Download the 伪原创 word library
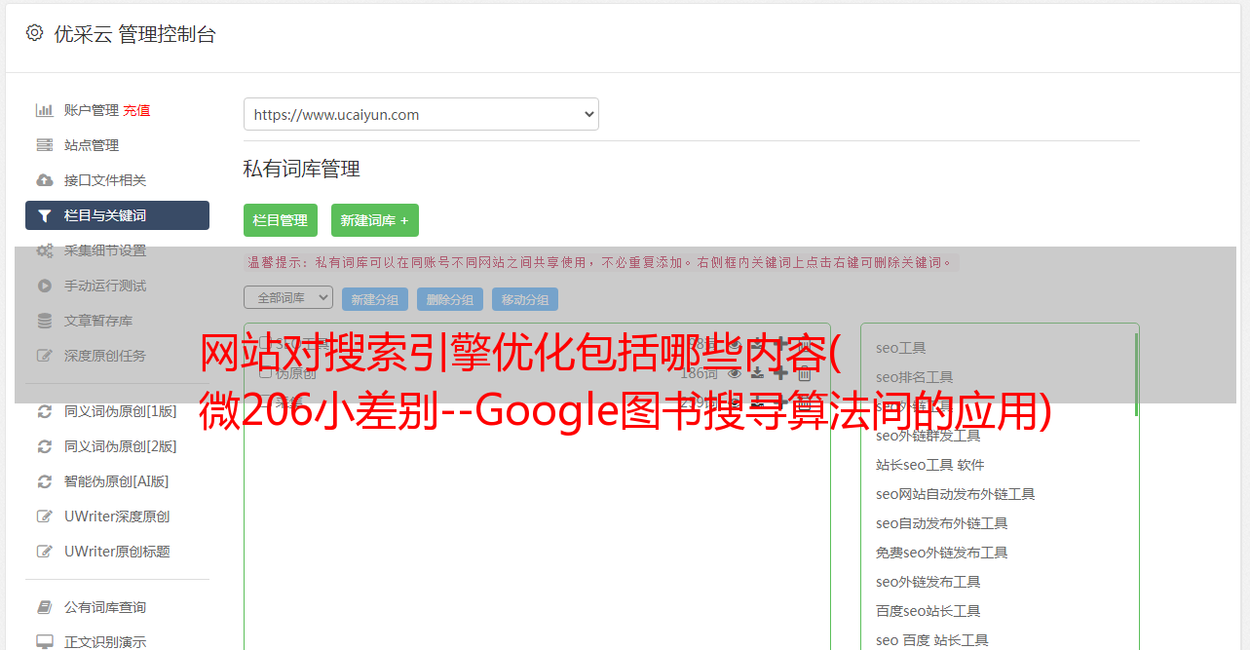Screen dimensions: 1250x650 [x=757, y=373]
